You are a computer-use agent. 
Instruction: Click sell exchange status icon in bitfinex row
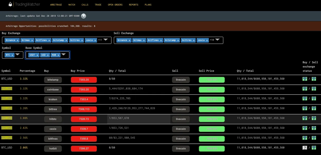(314, 138)
